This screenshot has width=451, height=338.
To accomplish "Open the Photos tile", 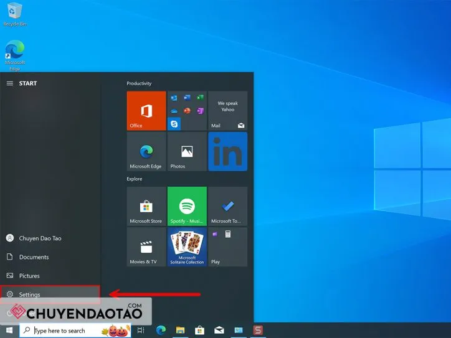I will point(187,152).
